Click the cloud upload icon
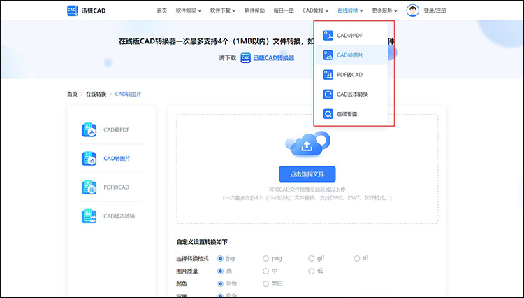 tap(307, 144)
